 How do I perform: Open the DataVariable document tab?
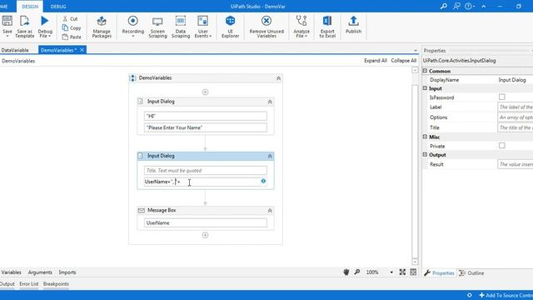[15, 50]
